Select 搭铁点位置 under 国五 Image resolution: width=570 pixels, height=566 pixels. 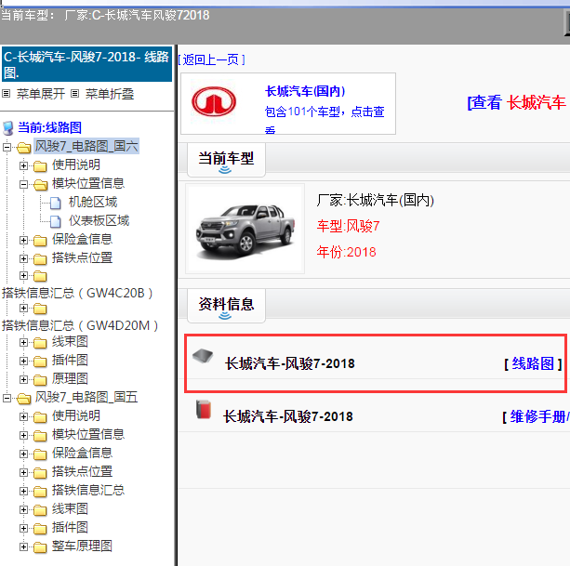point(82,471)
